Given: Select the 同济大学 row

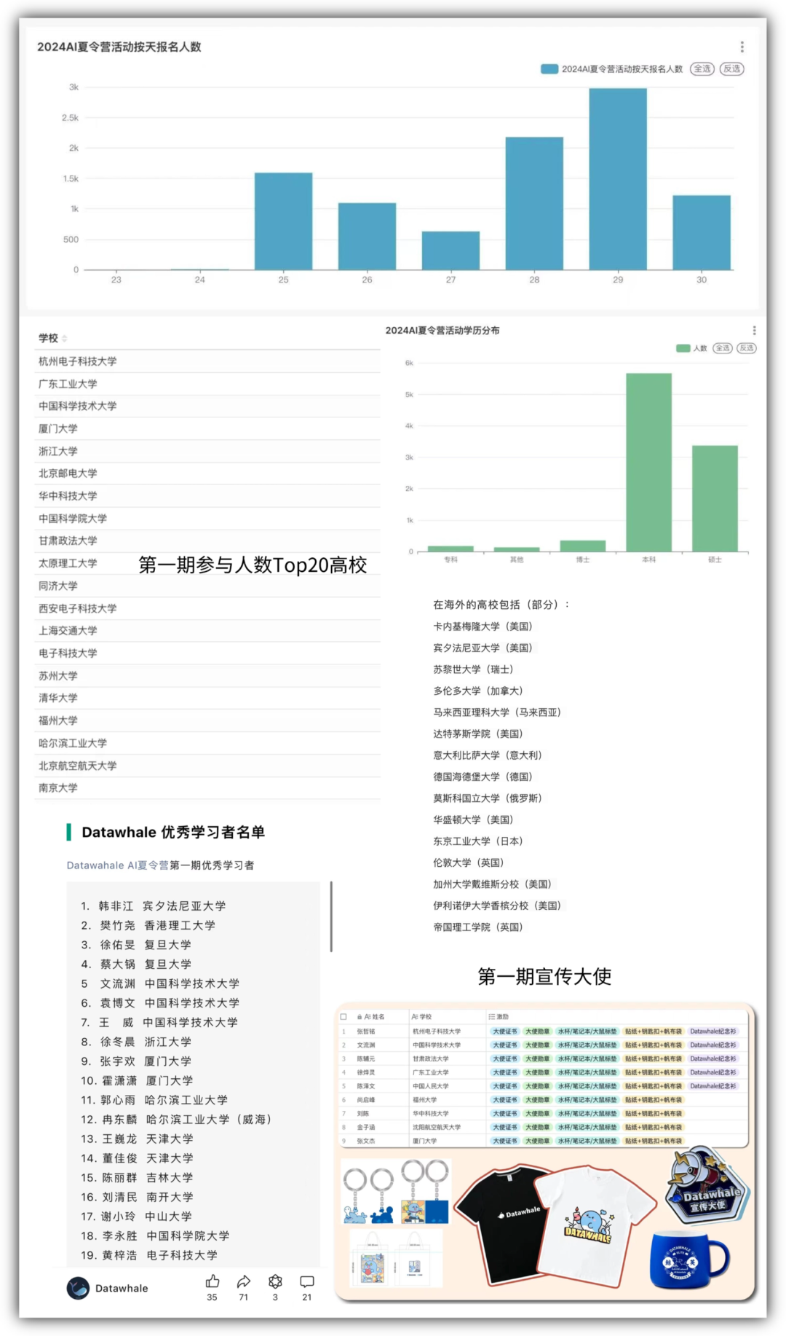Looking at the screenshot, I should coord(207,586).
